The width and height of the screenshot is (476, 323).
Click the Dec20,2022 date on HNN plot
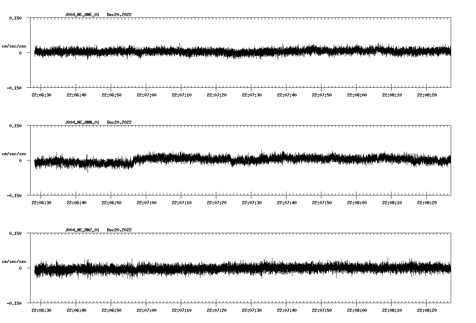point(120,122)
